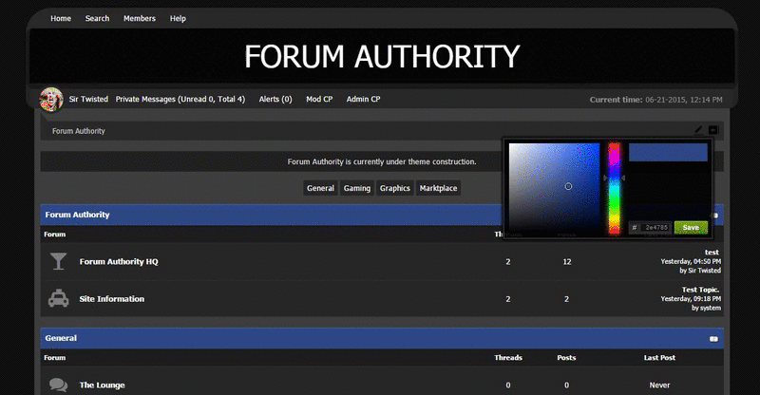Click the last poster Sir Twisted link
The image size is (760, 395).
click(704, 271)
